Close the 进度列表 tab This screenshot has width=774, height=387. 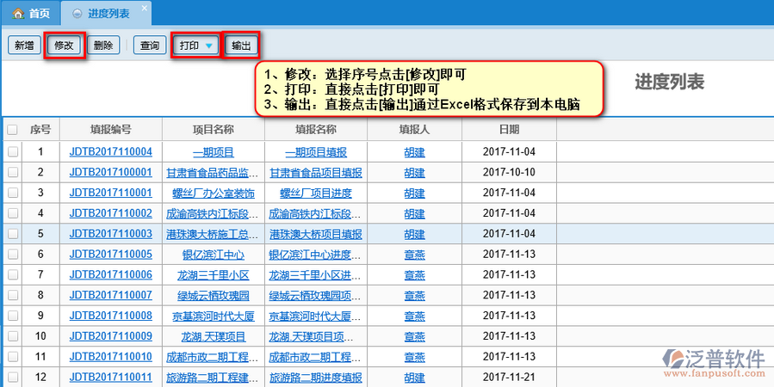pyautogui.click(x=143, y=8)
